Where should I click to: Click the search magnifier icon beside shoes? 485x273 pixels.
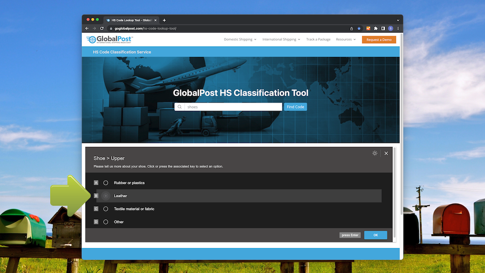(x=179, y=107)
